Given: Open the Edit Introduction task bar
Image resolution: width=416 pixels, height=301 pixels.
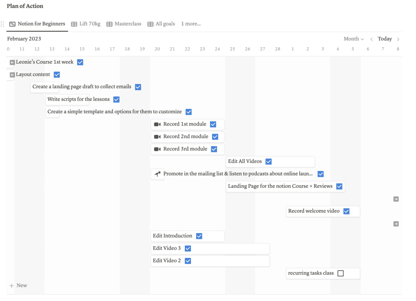Looking at the screenshot, I should pyautogui.click(x=188, y=236).
